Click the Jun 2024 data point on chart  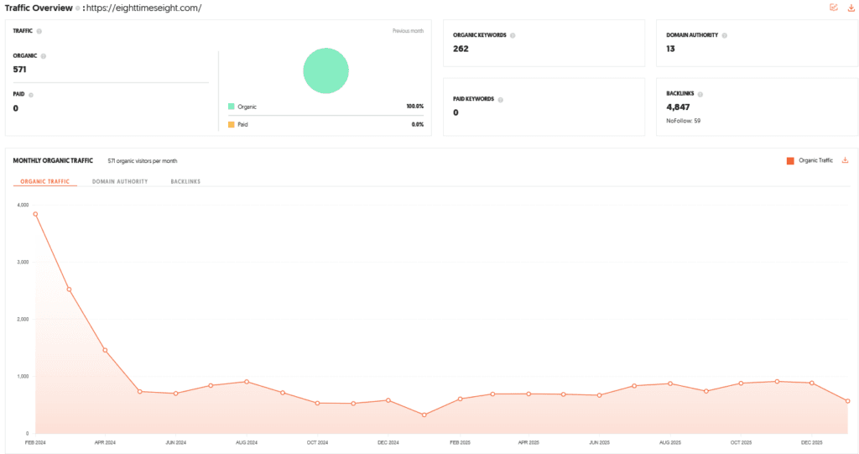point(176,394)
